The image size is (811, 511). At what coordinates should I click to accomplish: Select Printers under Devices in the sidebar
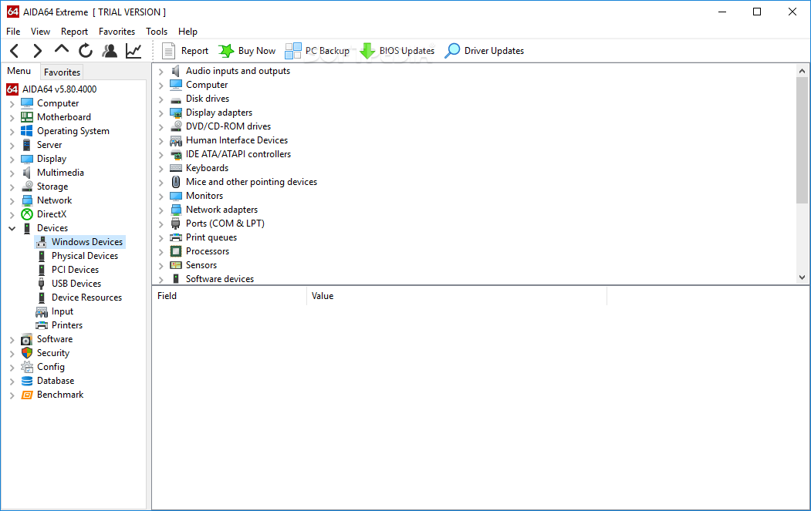click(66, 325)
